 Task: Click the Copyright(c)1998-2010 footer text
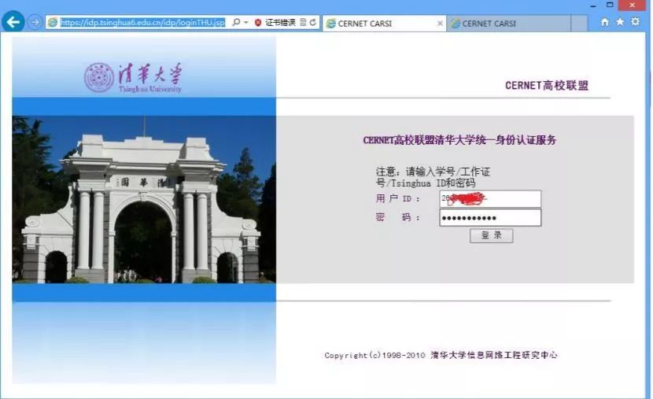441,355
